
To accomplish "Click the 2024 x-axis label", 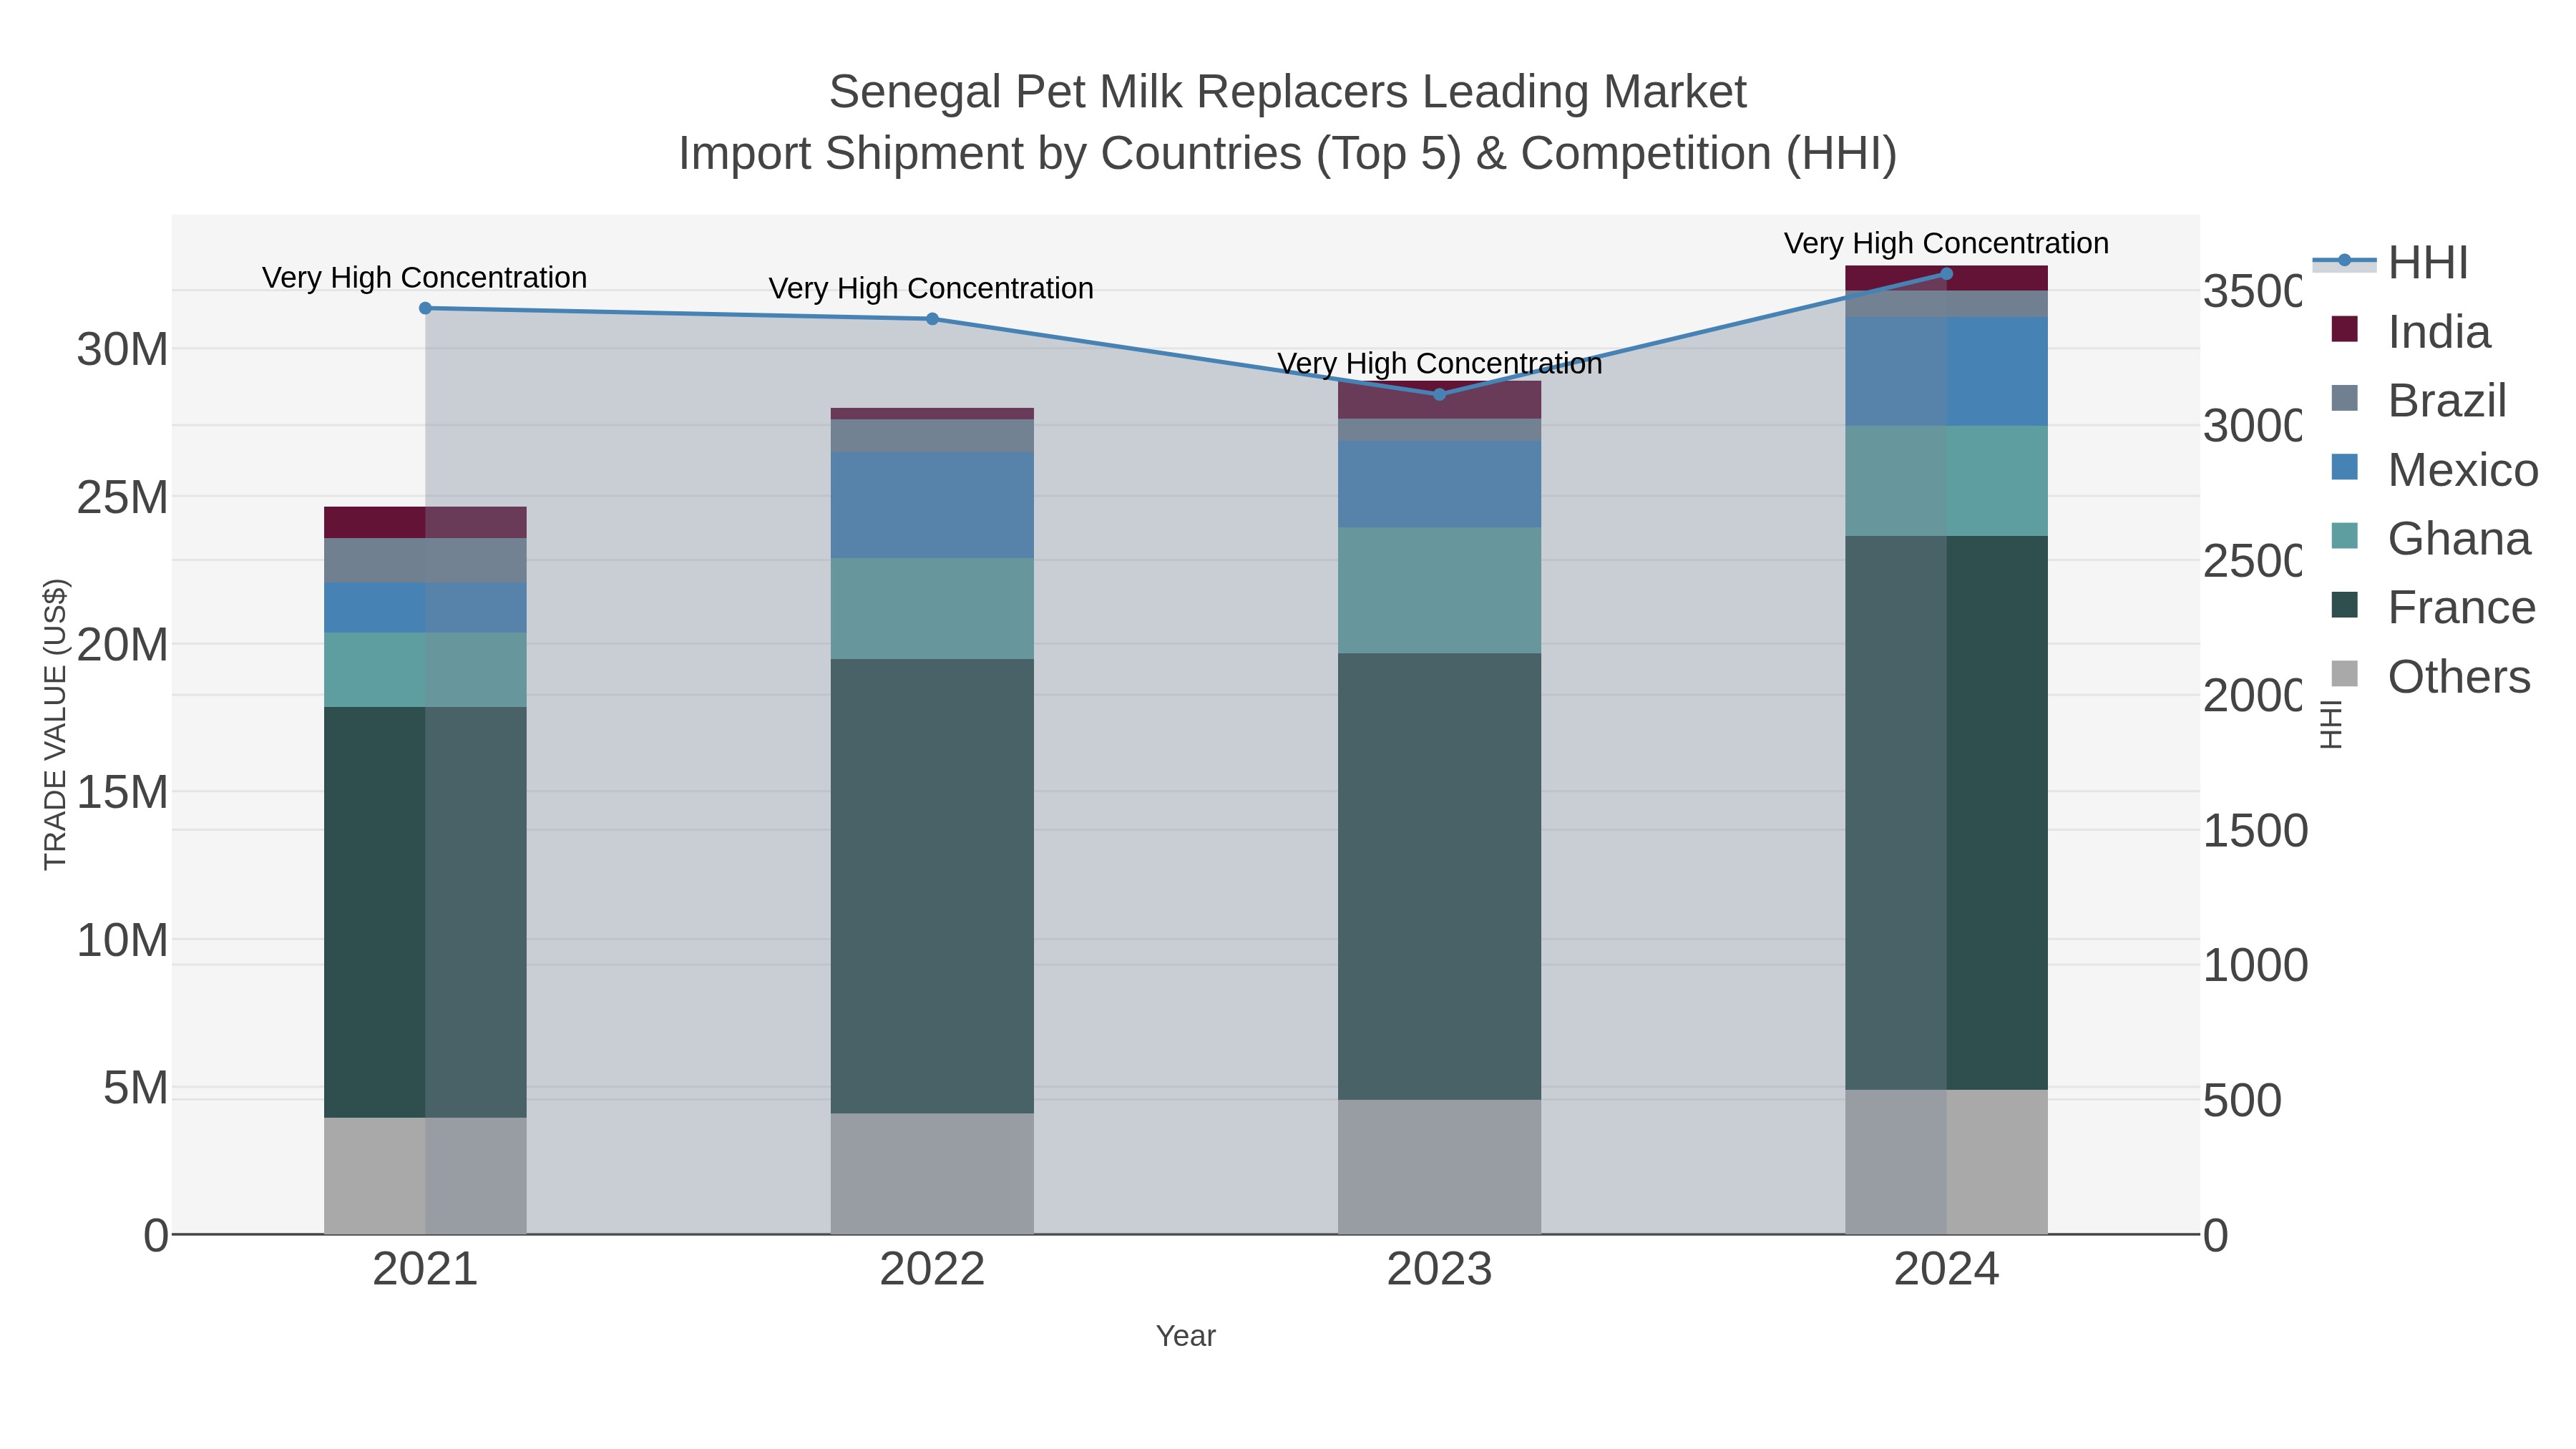I will [1946, 1270].
